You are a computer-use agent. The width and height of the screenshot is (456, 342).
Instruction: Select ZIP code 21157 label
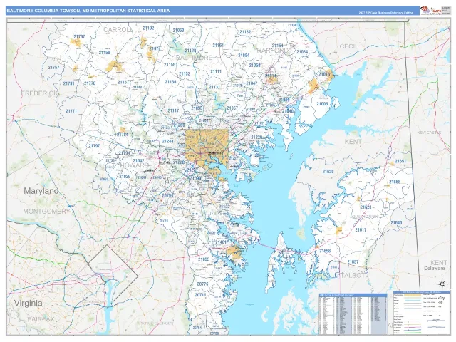(123, 83)
